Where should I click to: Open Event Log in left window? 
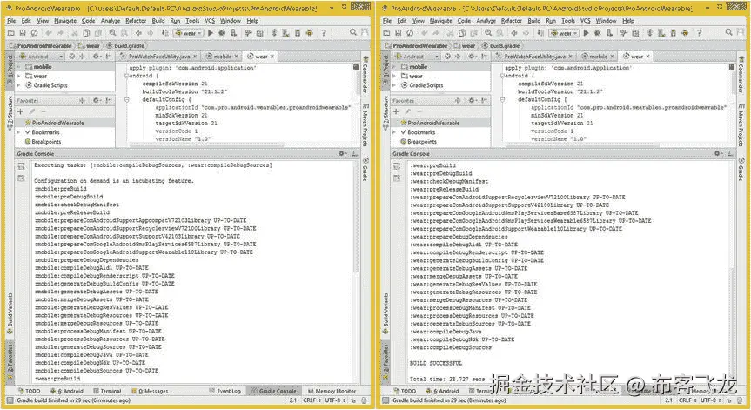click(225, 392)
